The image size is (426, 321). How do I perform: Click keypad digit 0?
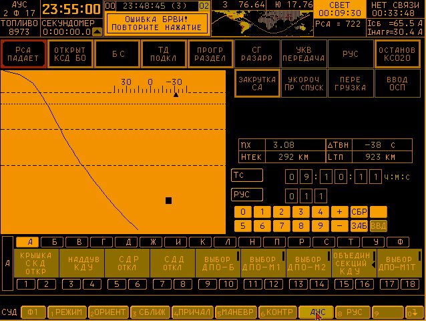point(243,212)
